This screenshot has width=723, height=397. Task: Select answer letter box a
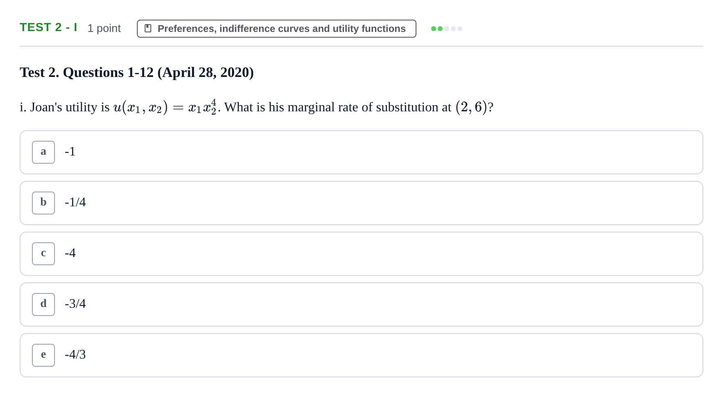[x=43, y=152]
